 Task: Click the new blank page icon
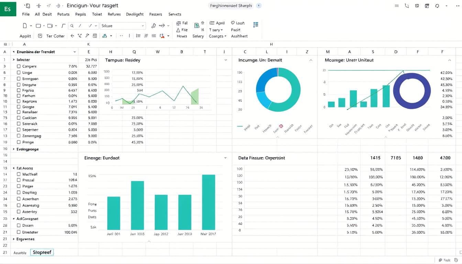pyautogui.click(x=25, y=26)
